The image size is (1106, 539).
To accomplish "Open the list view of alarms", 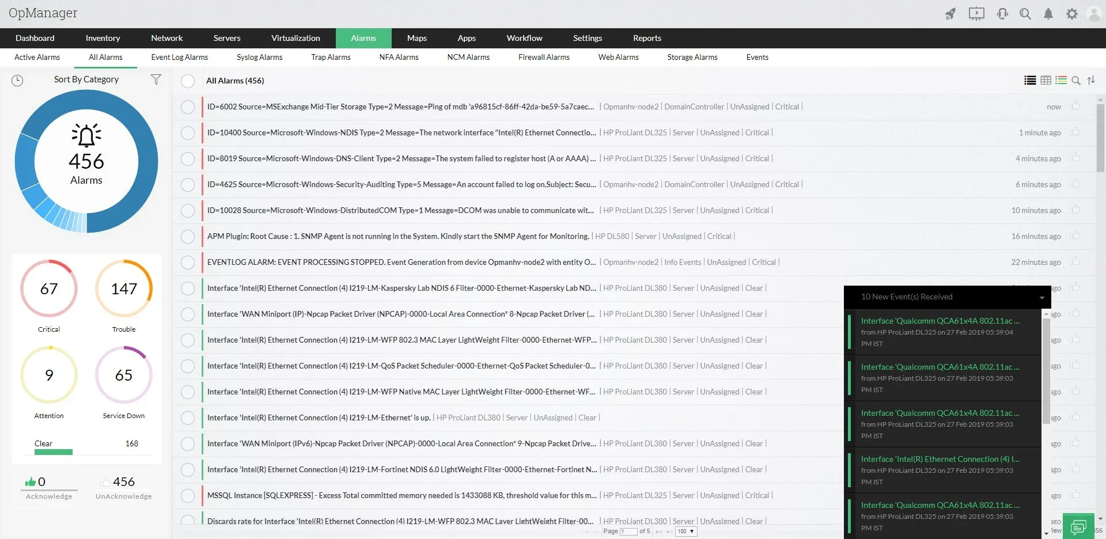I will click(x=1029, y=81).
